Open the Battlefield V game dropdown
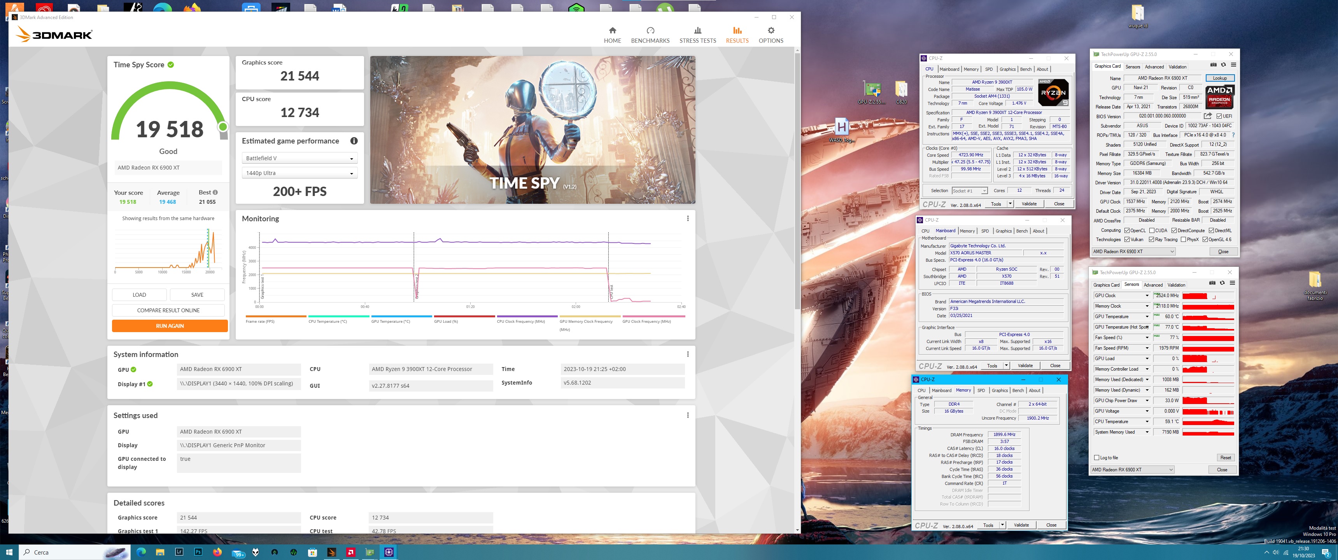The image size is (1338, 560). point(299,158)
